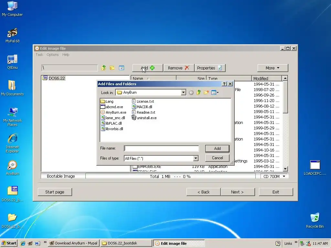Select LOADCEPC desktop file icon
The width and height of the screenshot is (331, 248).
(x=315, y=168)
